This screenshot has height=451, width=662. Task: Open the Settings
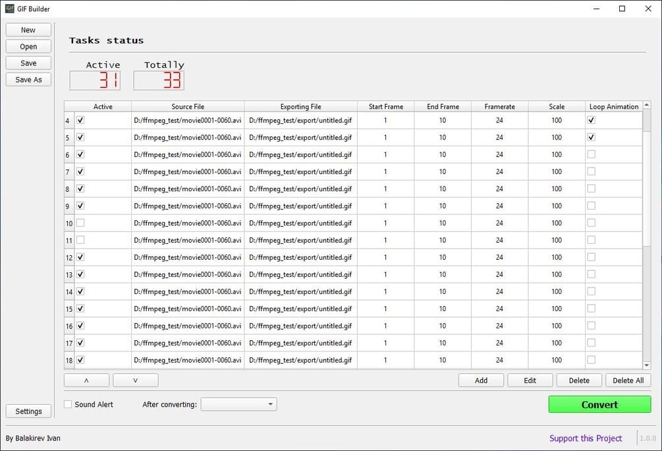(28, 411)
